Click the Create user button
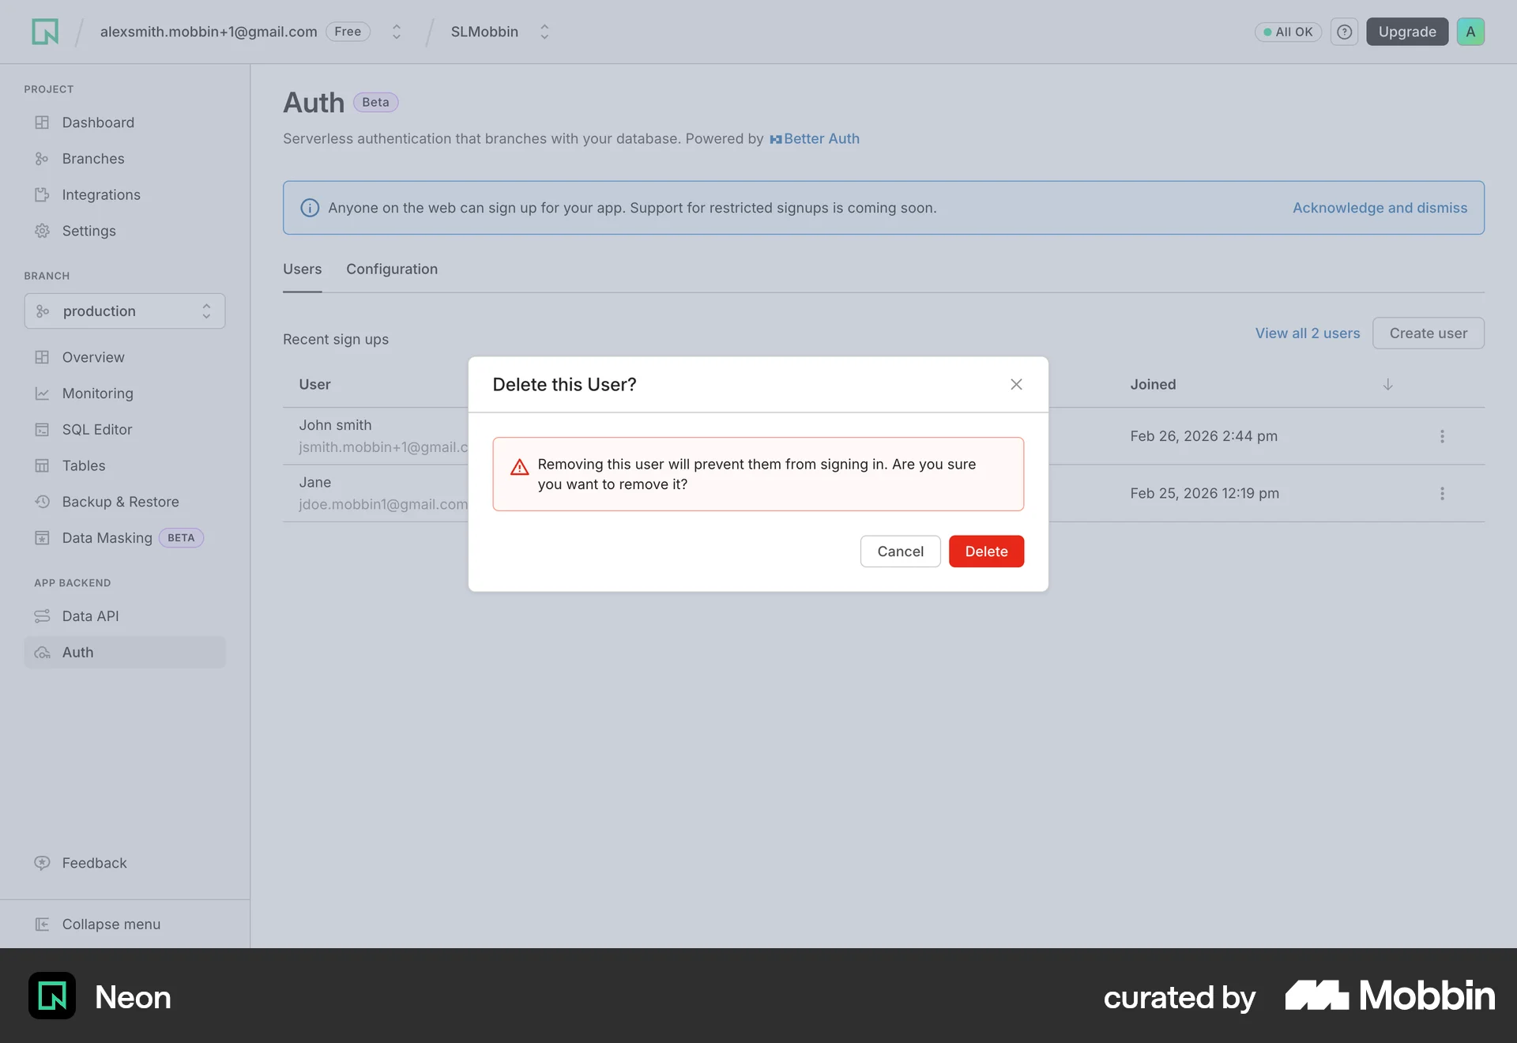Viewport: 1517px width, 1043px height. [1429, 333]
